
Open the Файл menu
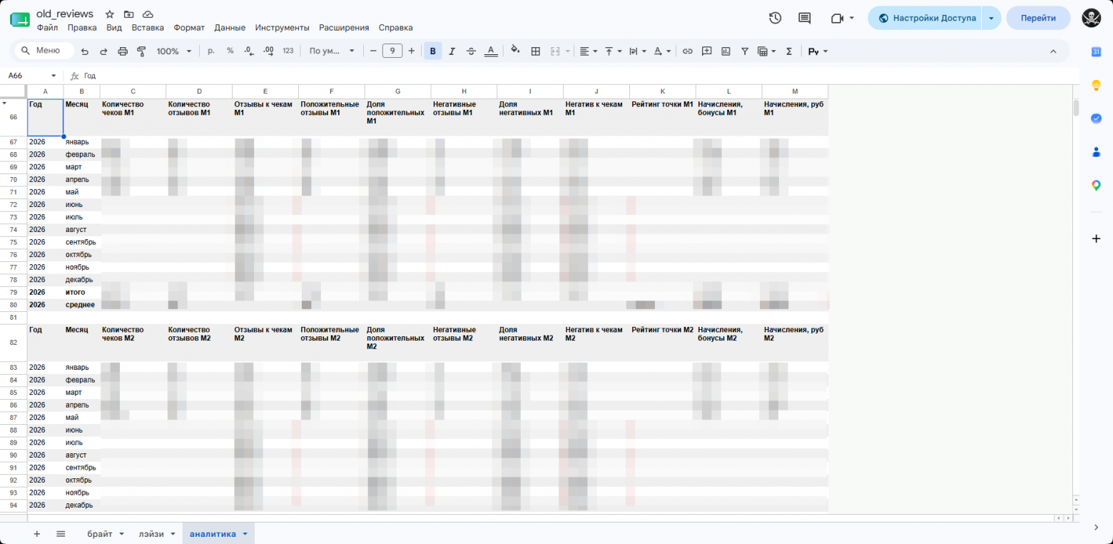click(47, 28)
